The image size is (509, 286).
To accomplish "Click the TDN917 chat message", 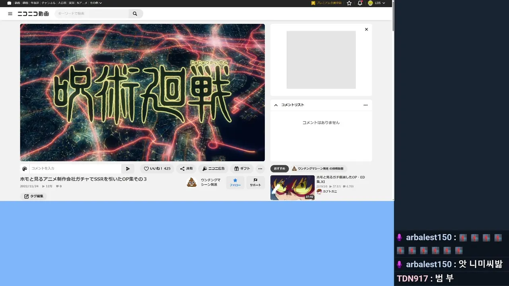I will 425,278.
